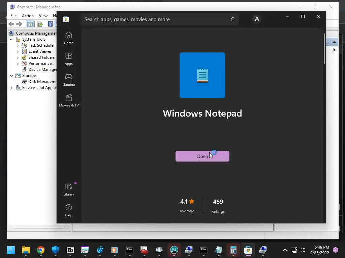Click network icon in system tray
The height and width of the screenshot is (258, 345).
[x=294, y=250]
